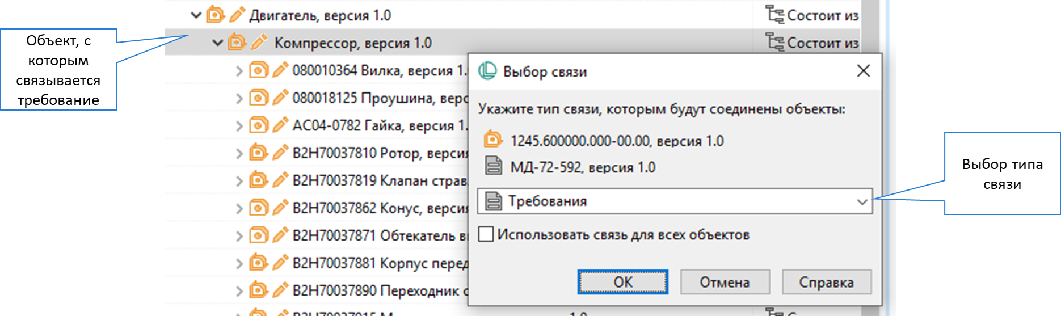The width and height of the screenshot is (1061, 316).
Task: Expand the B2H70037862 Конус node
Action: click(x=239, y=208)
